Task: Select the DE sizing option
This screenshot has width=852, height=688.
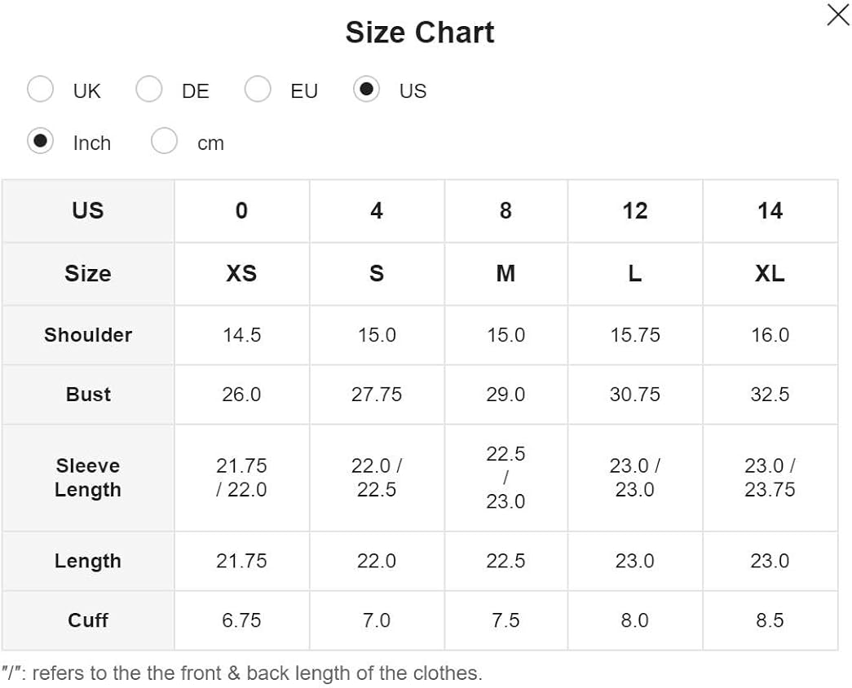Action: (x=149, y=90)
